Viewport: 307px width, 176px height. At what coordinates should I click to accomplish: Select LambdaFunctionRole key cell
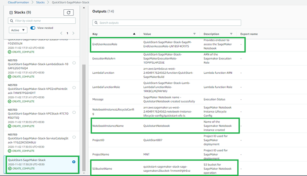pyautogui.click(x=106, y=87)
